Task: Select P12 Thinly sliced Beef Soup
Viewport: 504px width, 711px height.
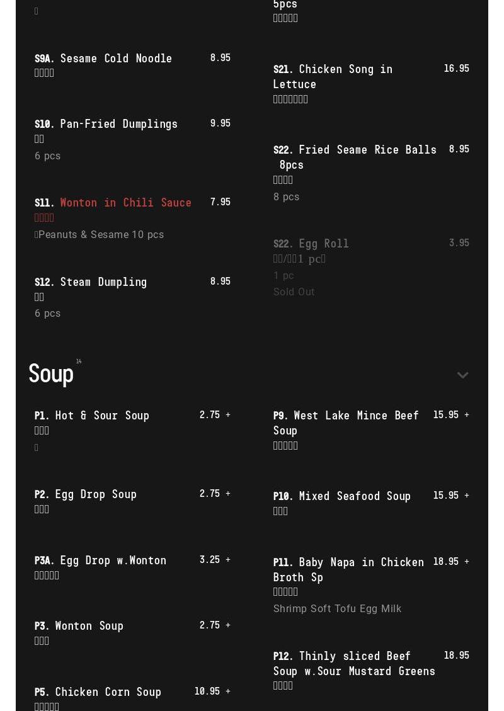Action: 371,671
